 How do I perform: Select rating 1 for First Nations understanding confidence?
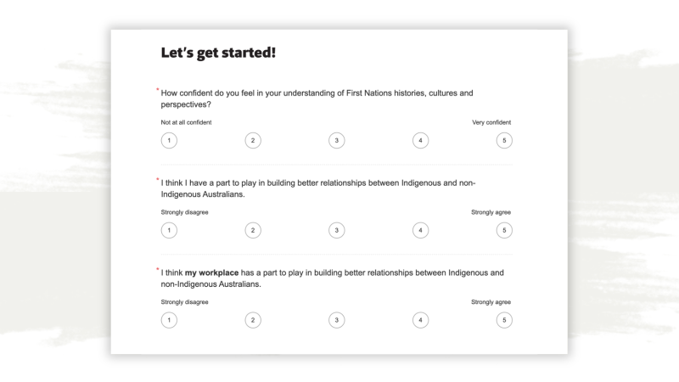[x=169, y=140]
